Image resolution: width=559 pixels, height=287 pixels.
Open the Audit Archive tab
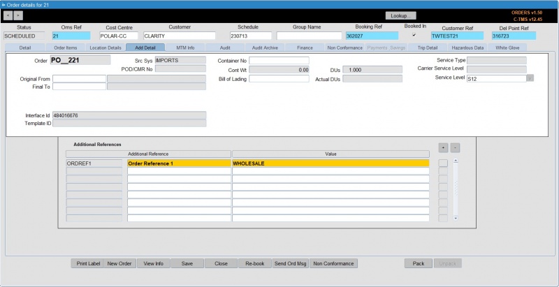[x=265, y=47]
